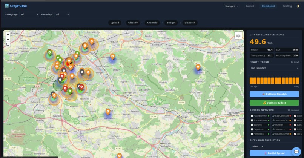The height and width of the screenshot is (158, 304).
Task: Select the orange map pin near Fellbach
Action: pos(112,57)
